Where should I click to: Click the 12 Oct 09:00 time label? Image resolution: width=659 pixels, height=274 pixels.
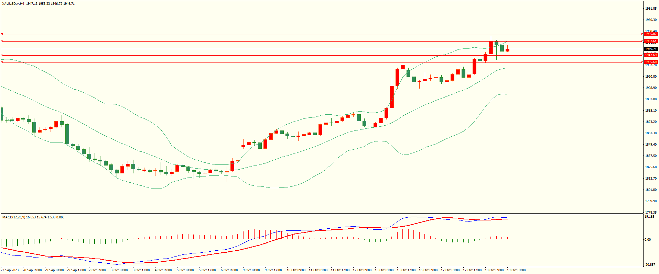pyautogui.click(x=362, y=270)
